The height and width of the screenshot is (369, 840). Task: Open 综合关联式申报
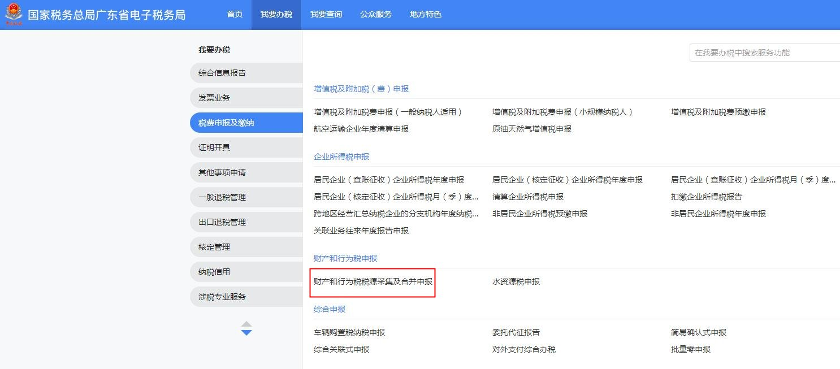click(x=341, y=349)
